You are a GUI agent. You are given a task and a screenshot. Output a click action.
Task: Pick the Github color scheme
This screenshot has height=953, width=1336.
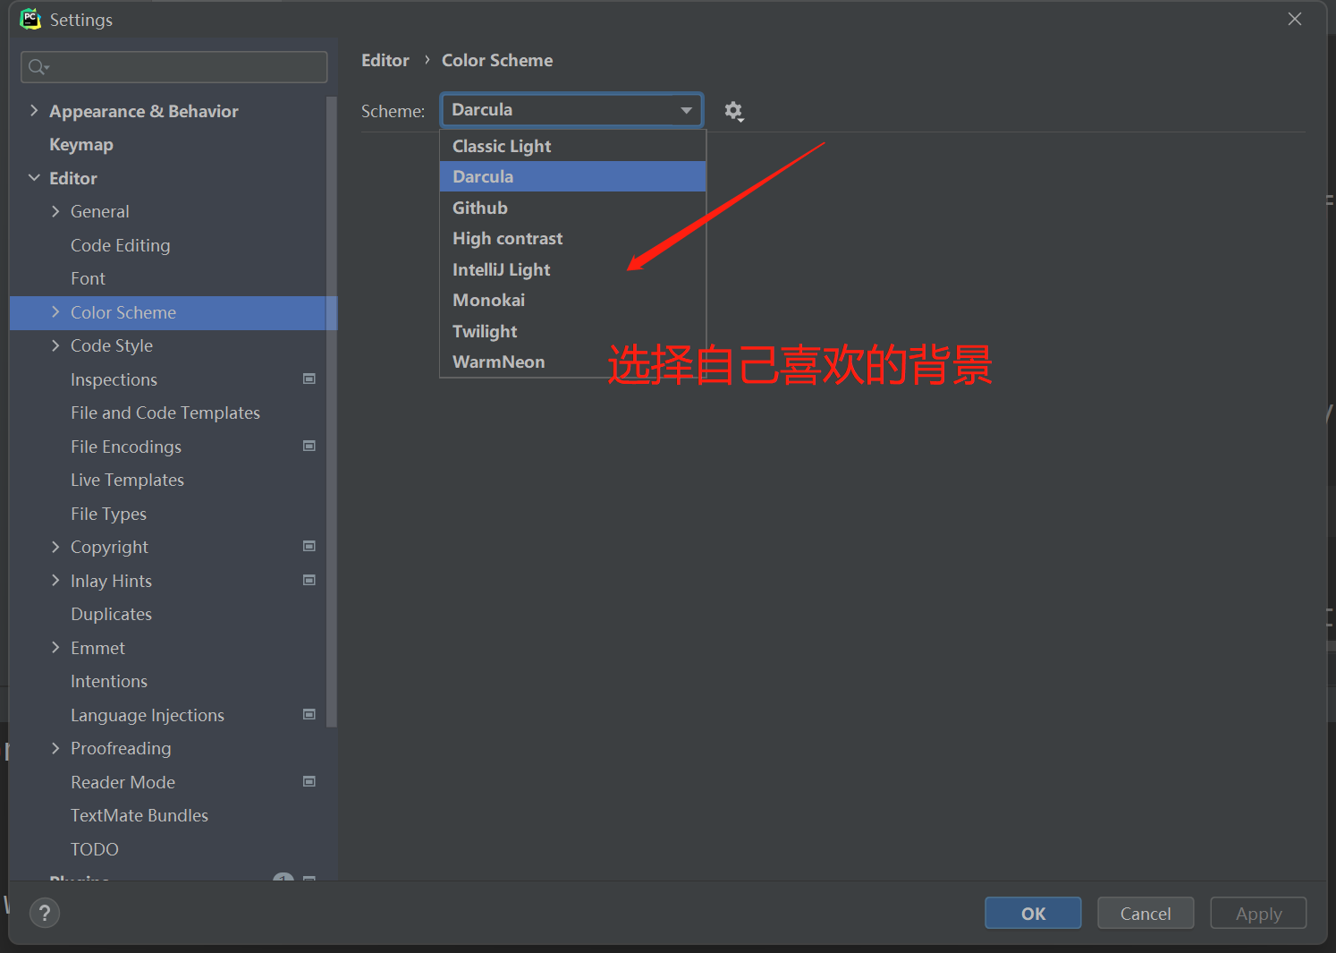pos(573,208)
